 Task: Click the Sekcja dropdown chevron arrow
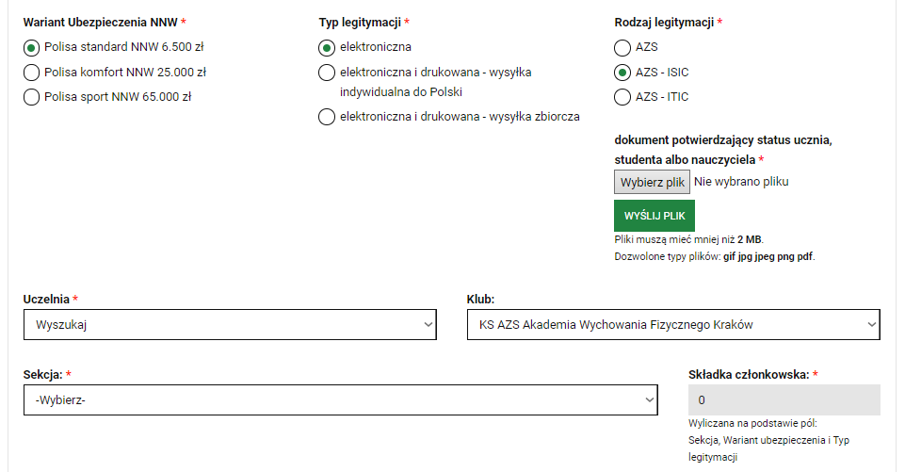pyautogui.click(x=649, y=399)
